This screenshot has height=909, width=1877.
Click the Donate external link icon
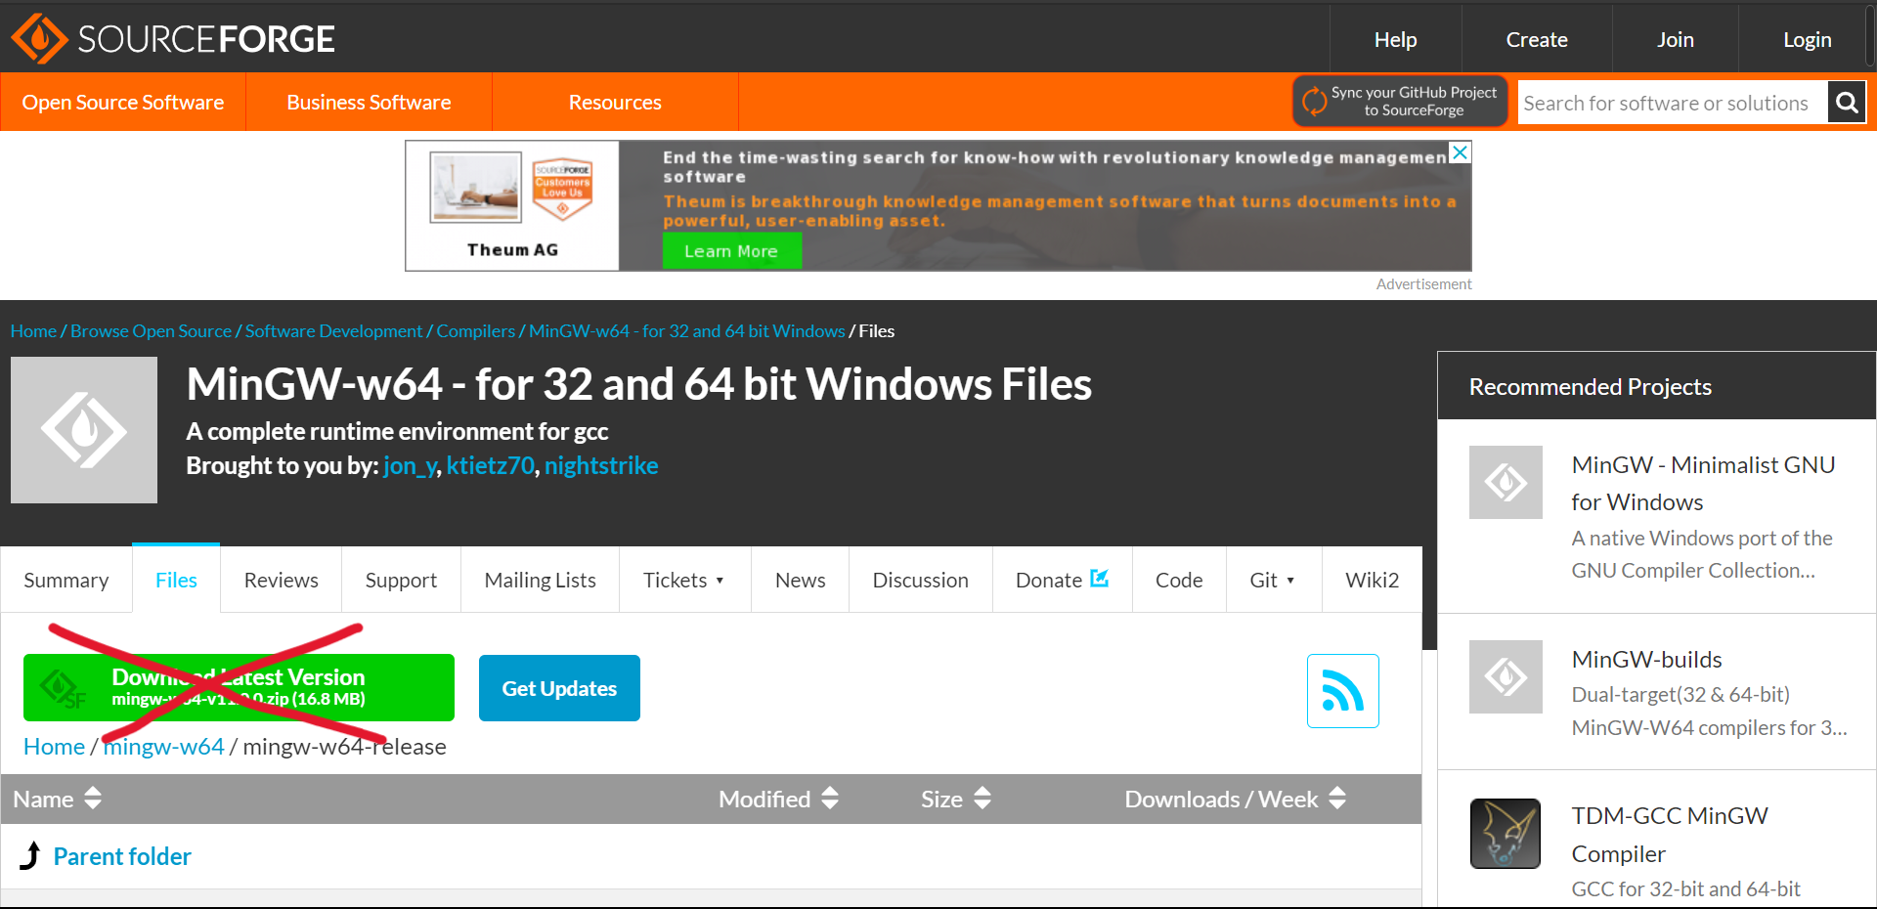(1099, 579)
